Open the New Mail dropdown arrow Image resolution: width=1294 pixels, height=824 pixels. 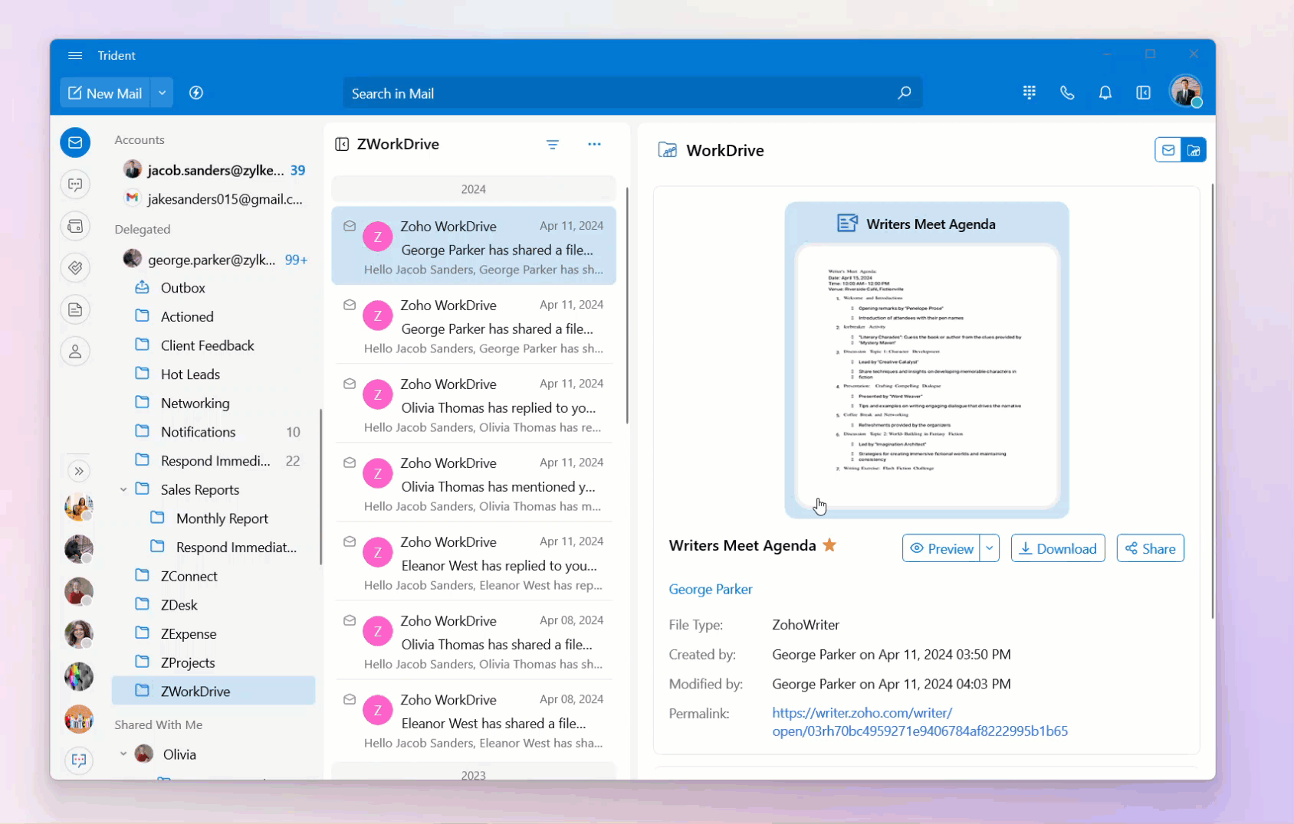click(x=162, y=93)
